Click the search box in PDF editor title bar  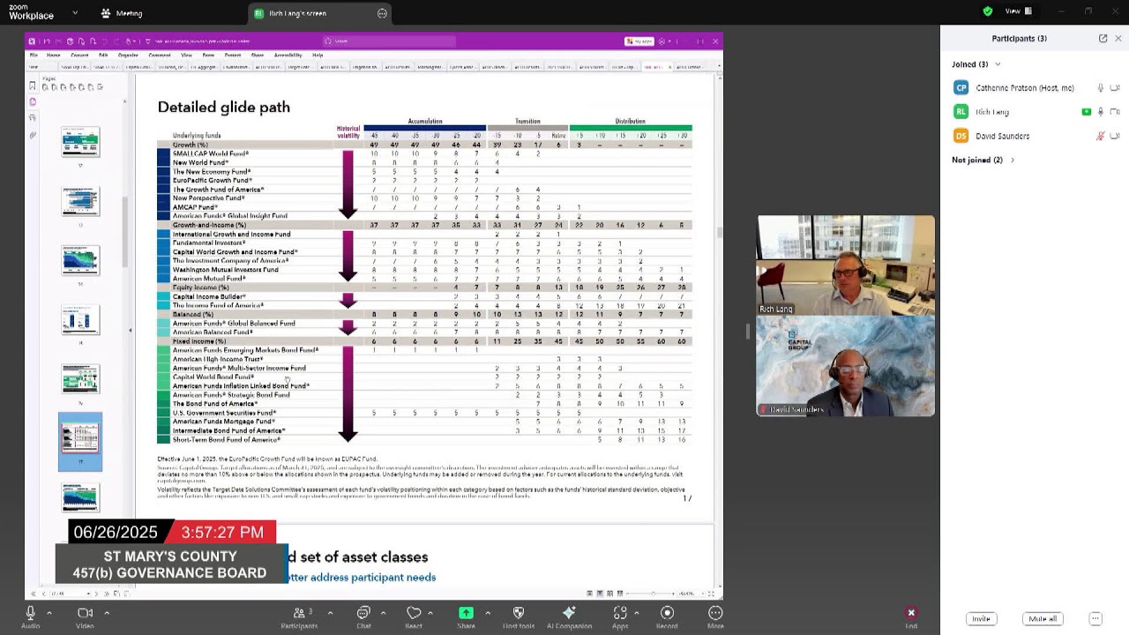point(388,41)
